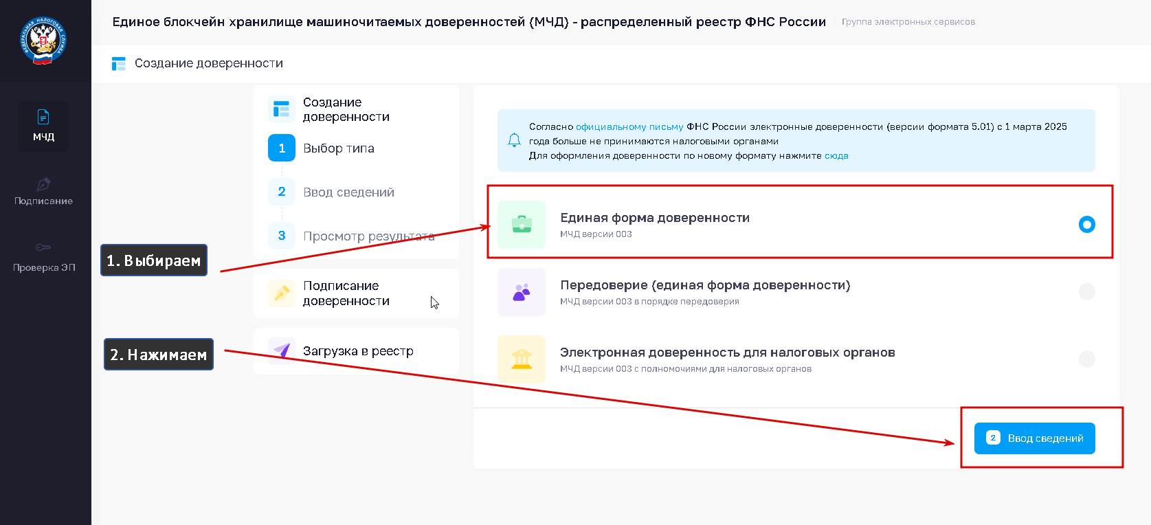Click the Группа электронных сервисов link
1151x525 pixels.
(x=908, y=22)
